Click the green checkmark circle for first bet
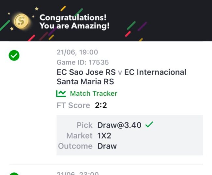212x175 pixels. coord(14,56)
